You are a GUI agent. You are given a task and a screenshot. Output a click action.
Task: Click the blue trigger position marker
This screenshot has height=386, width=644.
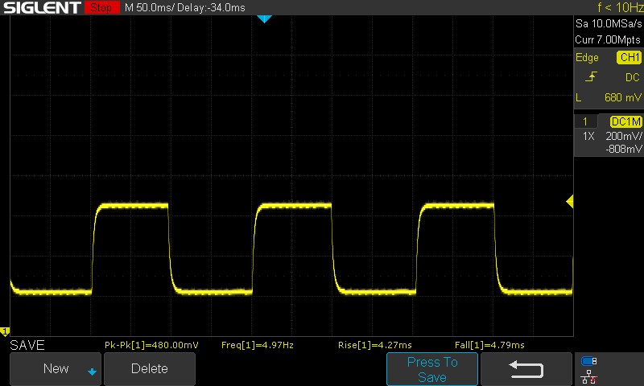(x=264, y=18)
